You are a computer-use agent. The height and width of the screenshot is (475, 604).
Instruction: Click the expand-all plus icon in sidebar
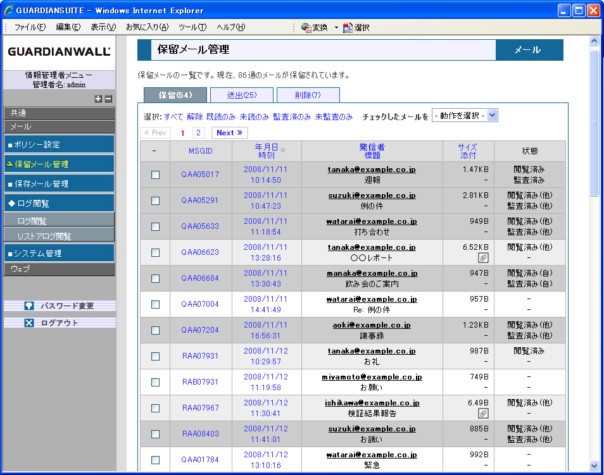pyautogui.click(x=98, y=99)
